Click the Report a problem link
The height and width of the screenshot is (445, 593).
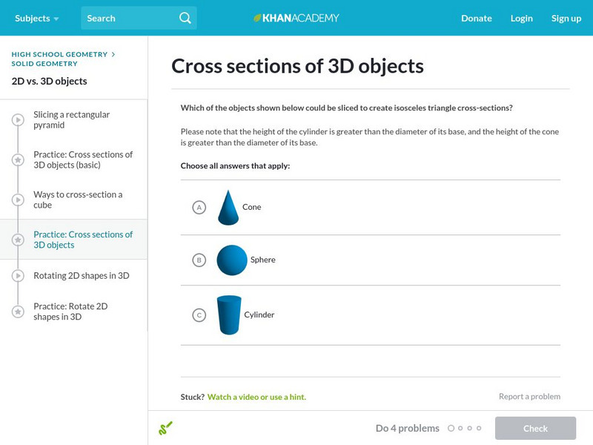click(x=529, y=397)
